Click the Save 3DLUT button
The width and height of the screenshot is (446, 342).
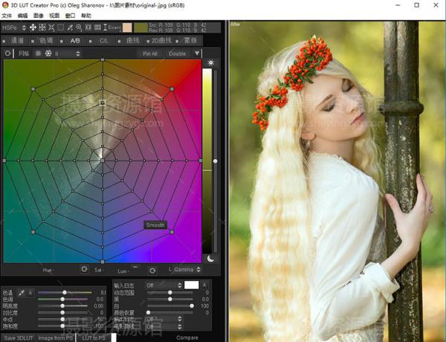(x=17, y=338)
